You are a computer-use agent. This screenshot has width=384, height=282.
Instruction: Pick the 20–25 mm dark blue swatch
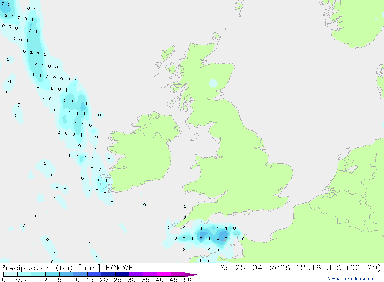click(x=108, y=274)
